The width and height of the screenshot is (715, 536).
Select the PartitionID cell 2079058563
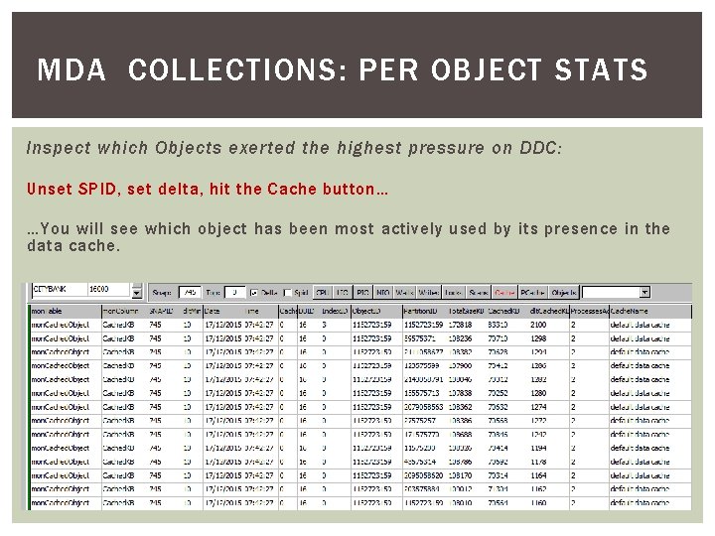tap(424, 407)
